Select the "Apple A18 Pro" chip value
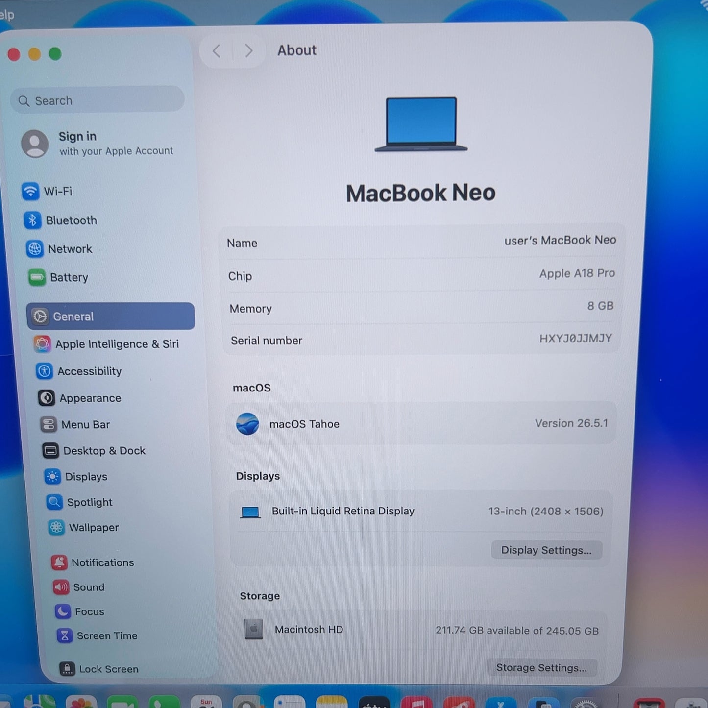Screen dimensions: 708x708 click(577, 273)
